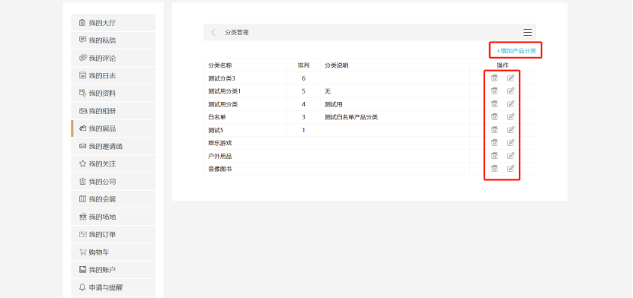
Task: Select the 白名单 name cell
Action: (245, 117)
